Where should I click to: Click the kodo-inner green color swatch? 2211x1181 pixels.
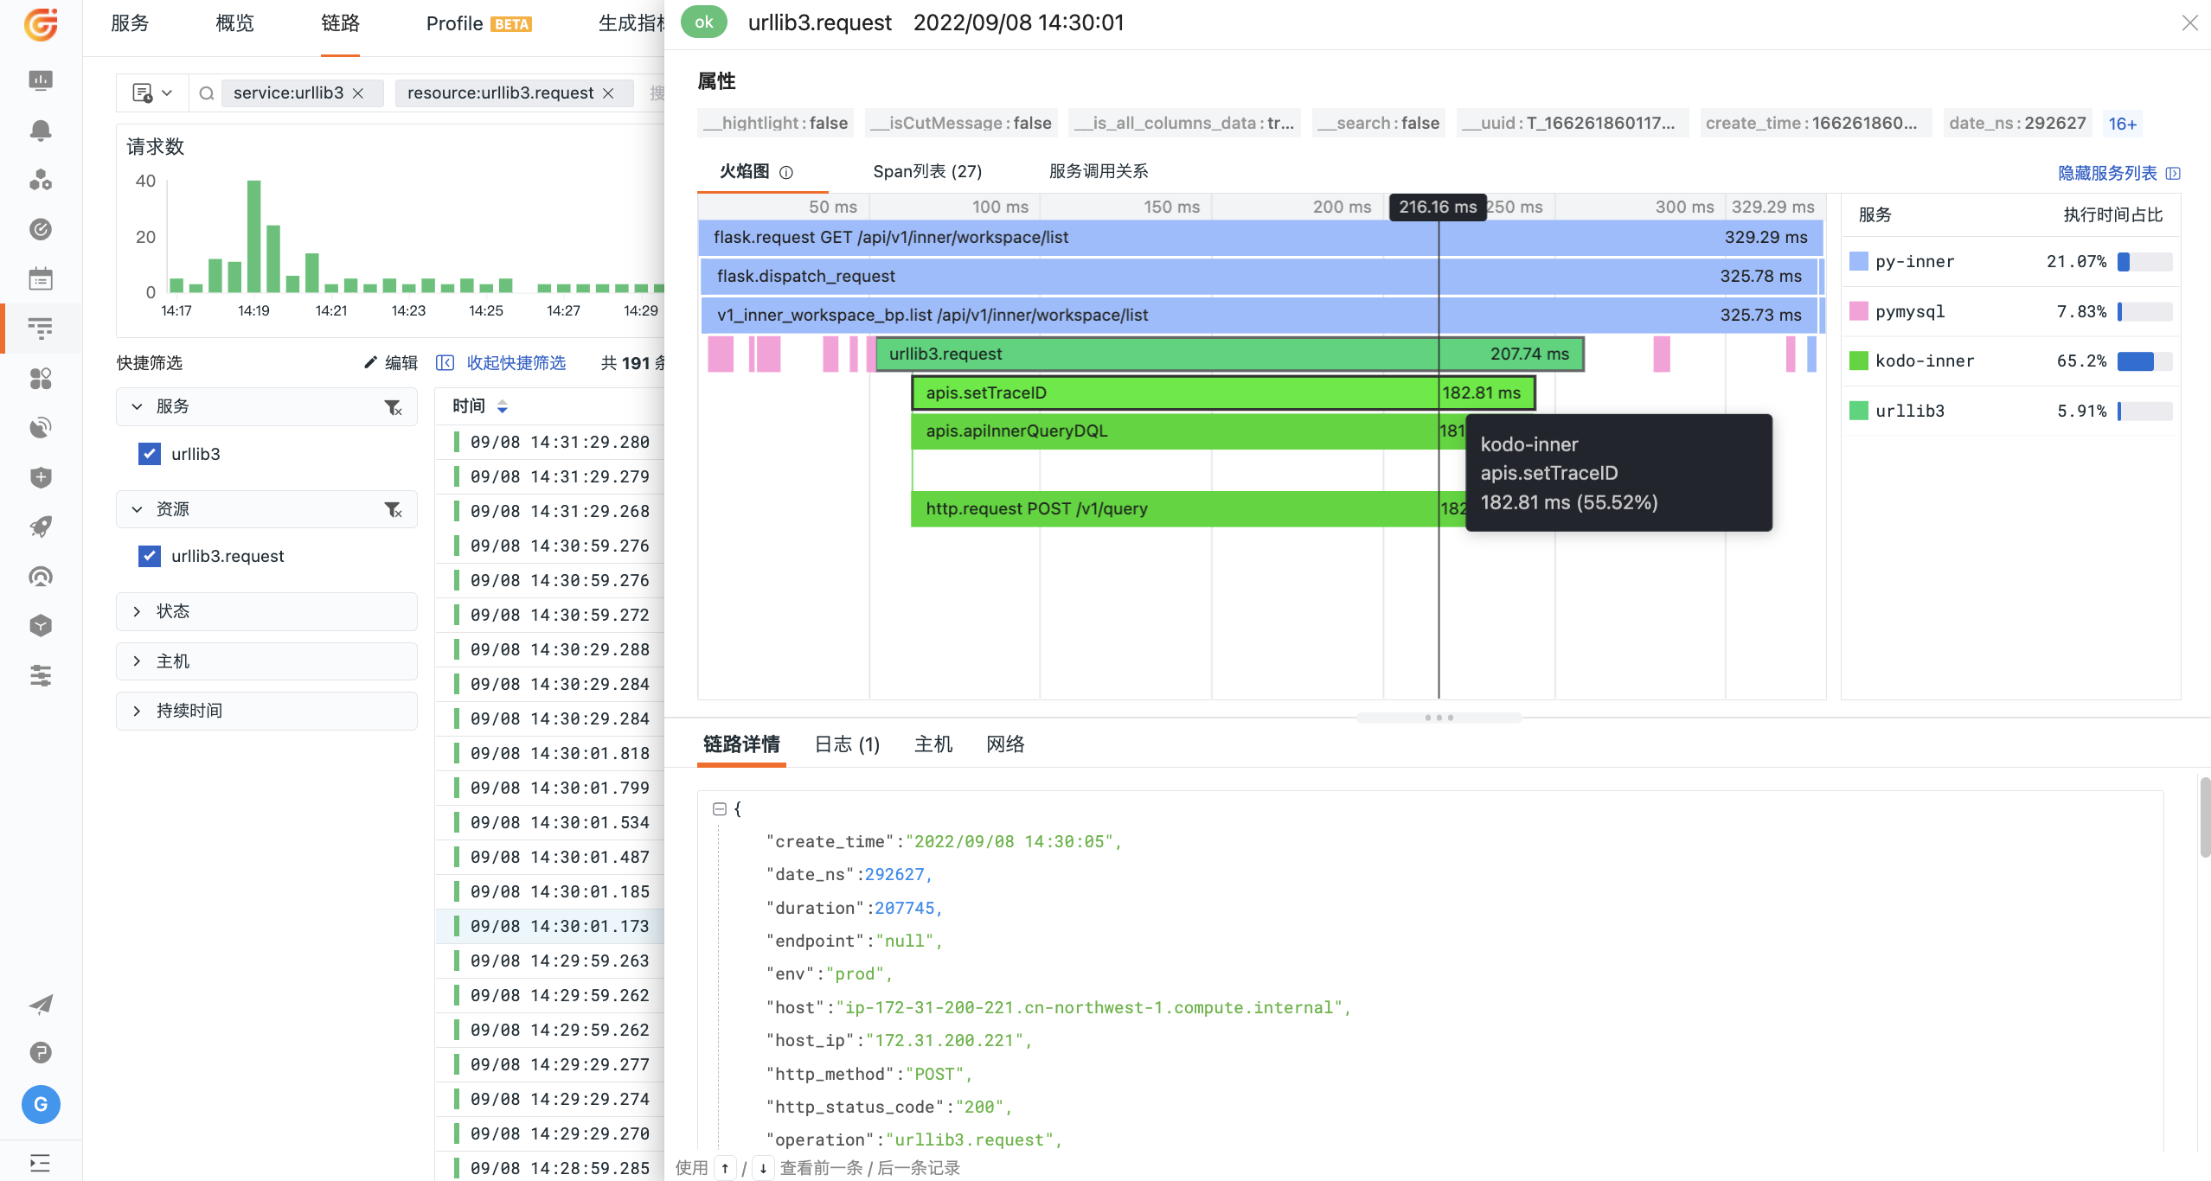1858,361
